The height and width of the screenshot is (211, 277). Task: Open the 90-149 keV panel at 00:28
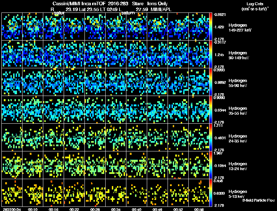coord(95,54)
